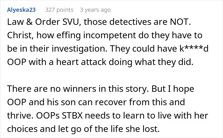Image resolution: width=223 pixels, height=138 pixels.
Task: Click the word Christ in the comment
Action: 20,35
